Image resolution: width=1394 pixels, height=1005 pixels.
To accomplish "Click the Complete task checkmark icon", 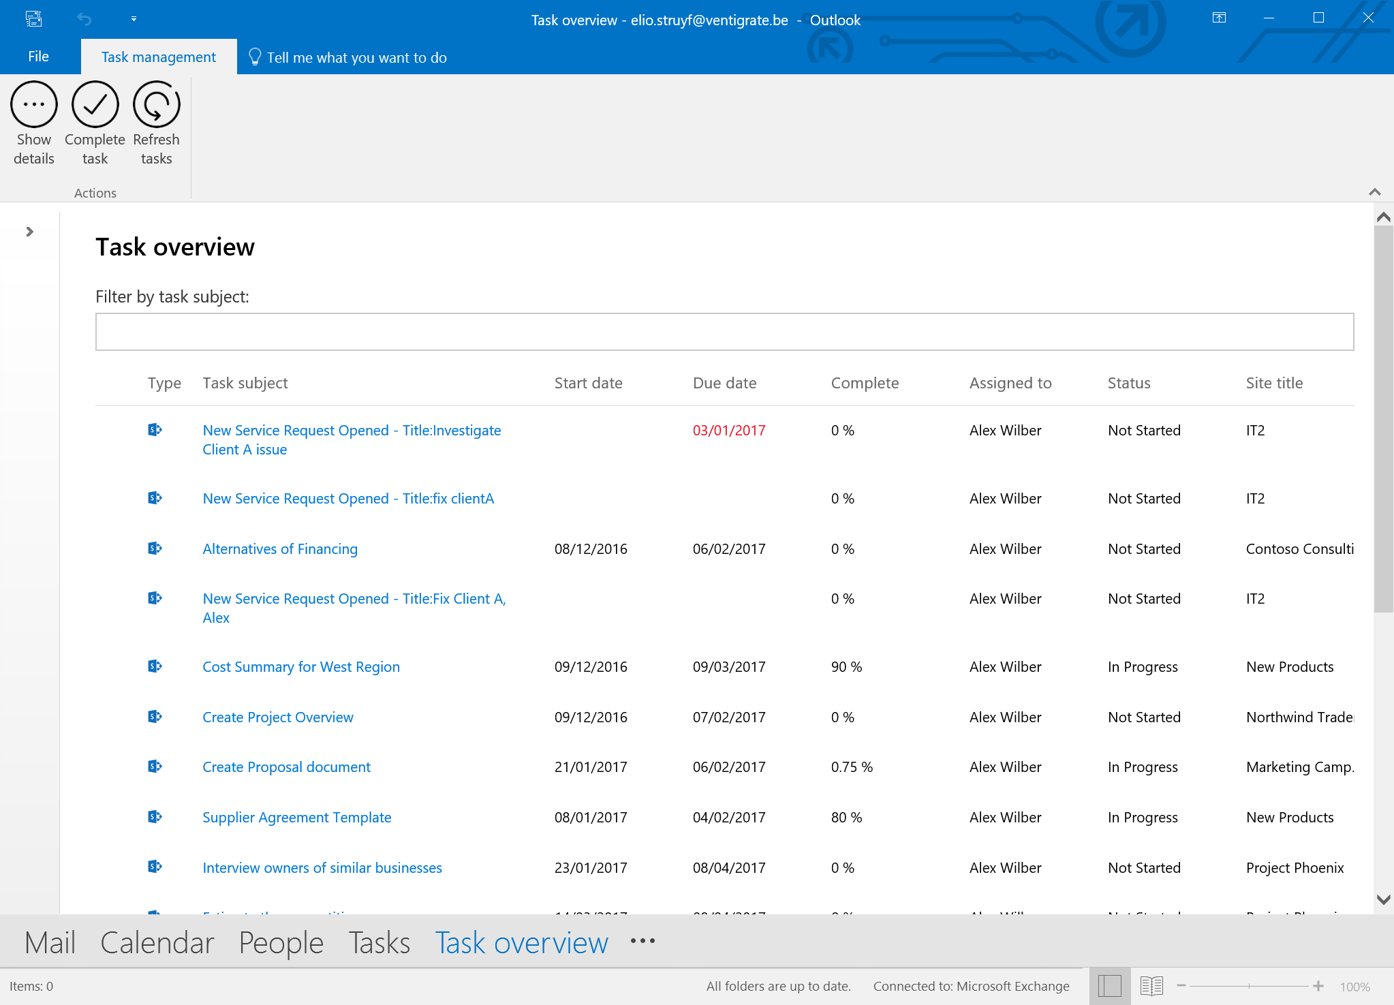I will click(95, 105).
